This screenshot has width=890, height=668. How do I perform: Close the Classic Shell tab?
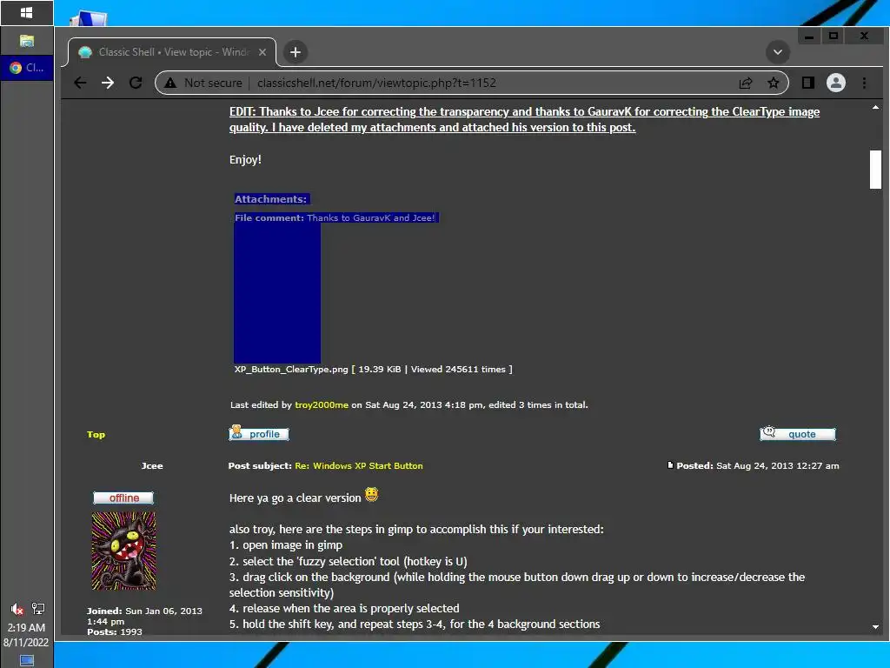(262, 52)
